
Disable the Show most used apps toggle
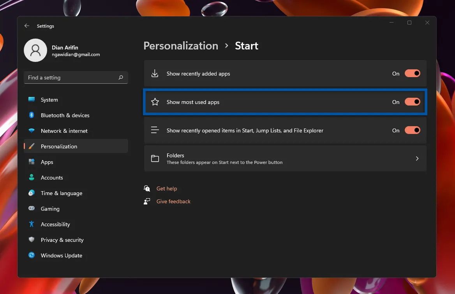412,102
